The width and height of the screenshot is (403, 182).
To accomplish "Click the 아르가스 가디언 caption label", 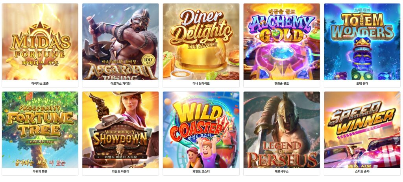I will [120, 84].
